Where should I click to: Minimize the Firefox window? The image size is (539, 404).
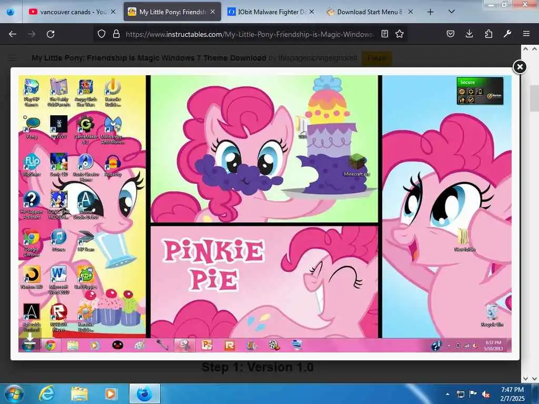click(x=492, y=4)
